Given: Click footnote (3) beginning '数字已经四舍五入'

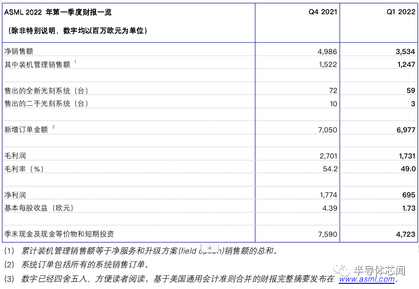Looking at the screenshot, I should 202,279.
